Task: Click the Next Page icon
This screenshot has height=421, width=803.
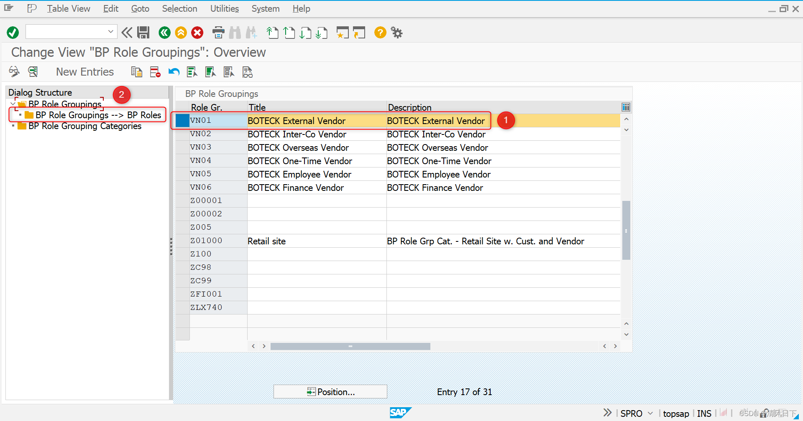Action: pyautogui.click(x=305, y=33)
